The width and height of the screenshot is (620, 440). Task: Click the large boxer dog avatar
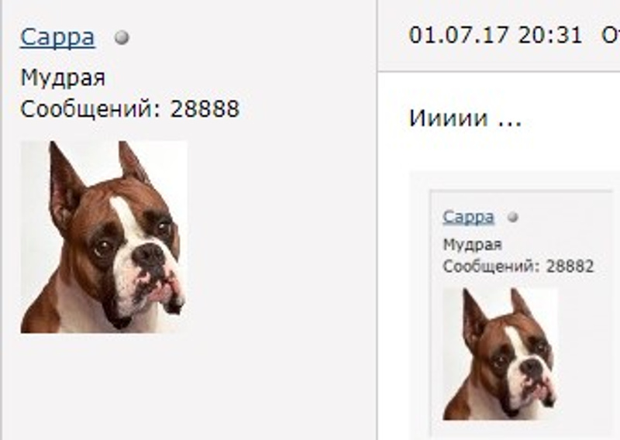(x=104, y=237)
